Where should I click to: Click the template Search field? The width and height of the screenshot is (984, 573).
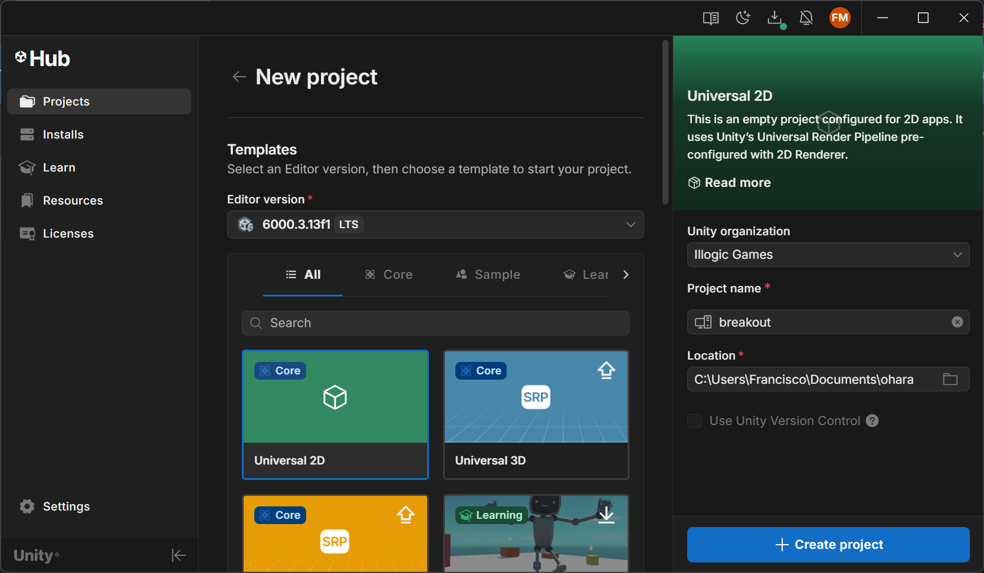(x=435, y=323)
